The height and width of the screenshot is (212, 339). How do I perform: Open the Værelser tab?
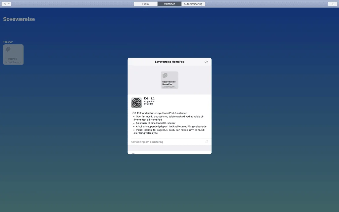169,4
